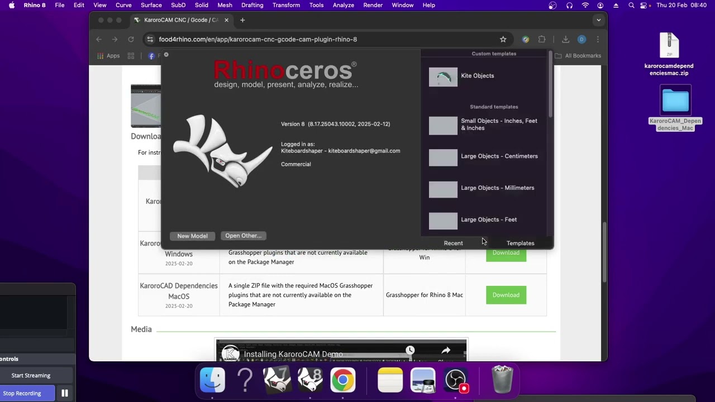Open the Analyze menu

pos(343,5)
